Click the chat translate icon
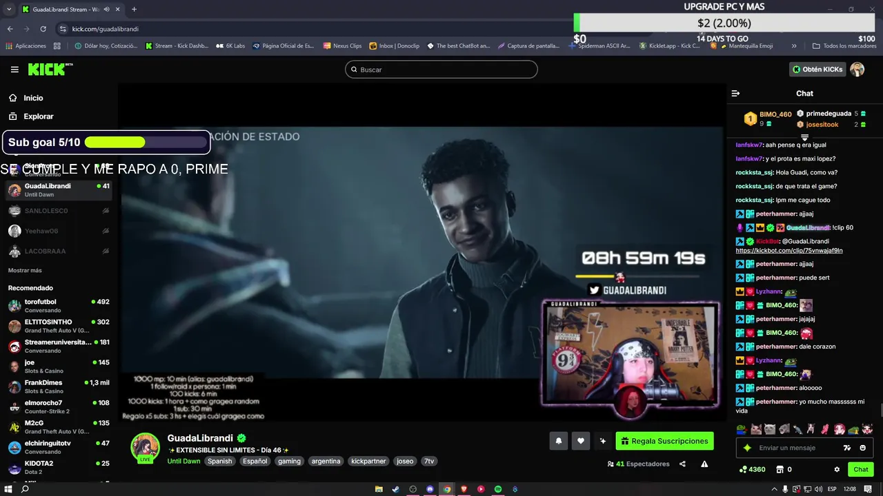This screenshot has width=883, height=496. coord(847,448)
